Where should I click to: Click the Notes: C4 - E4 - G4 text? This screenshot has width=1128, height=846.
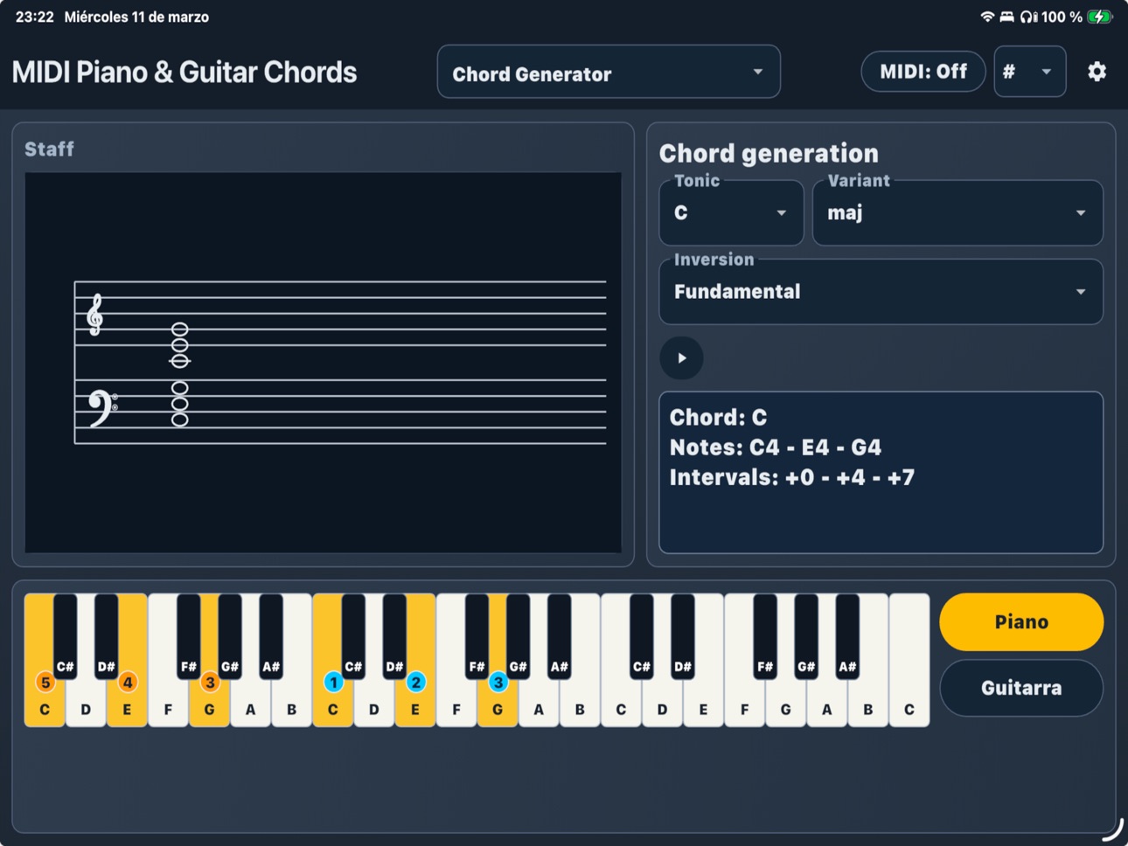[x=776, y=447]
